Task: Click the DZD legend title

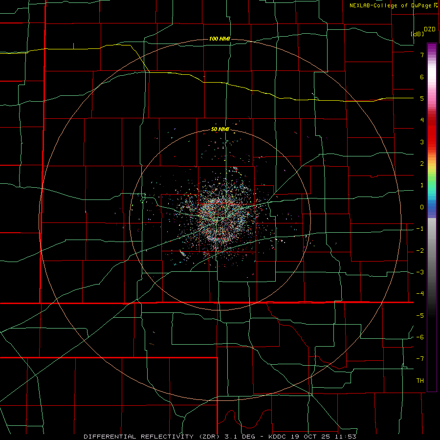Action: (x=430, y=29)
